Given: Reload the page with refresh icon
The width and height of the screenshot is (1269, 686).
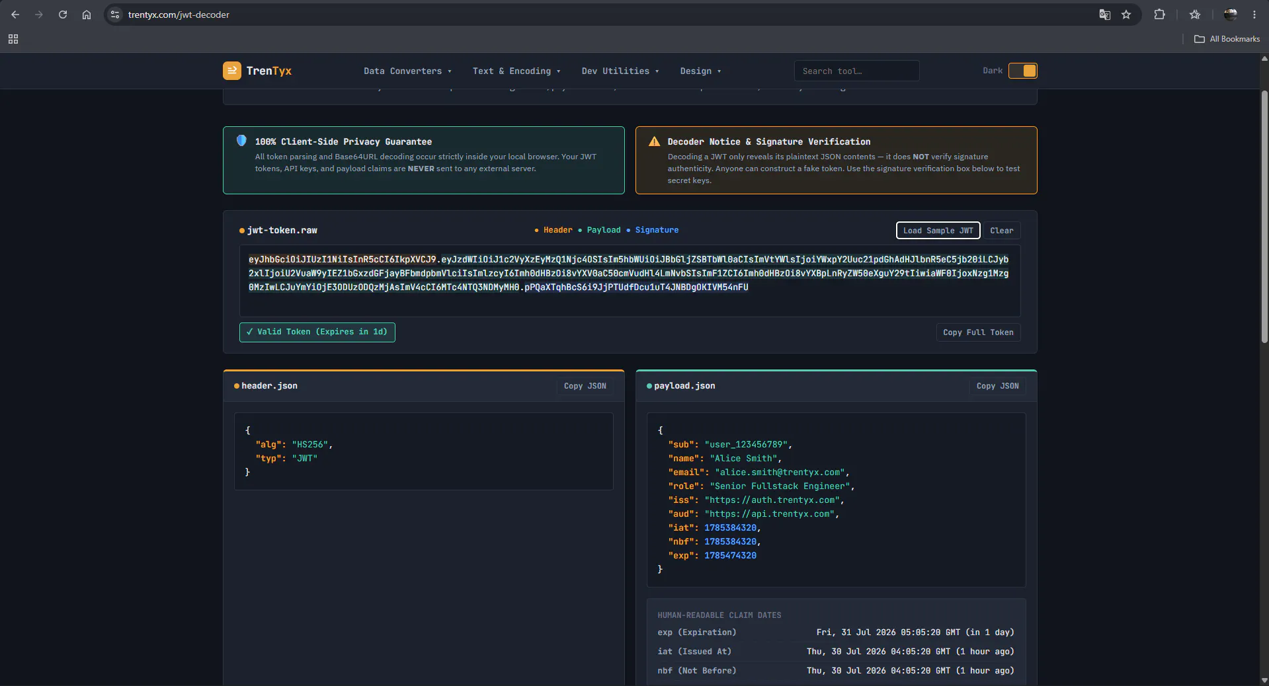Looking at the screenshot, I should click(x=63, y=15).
